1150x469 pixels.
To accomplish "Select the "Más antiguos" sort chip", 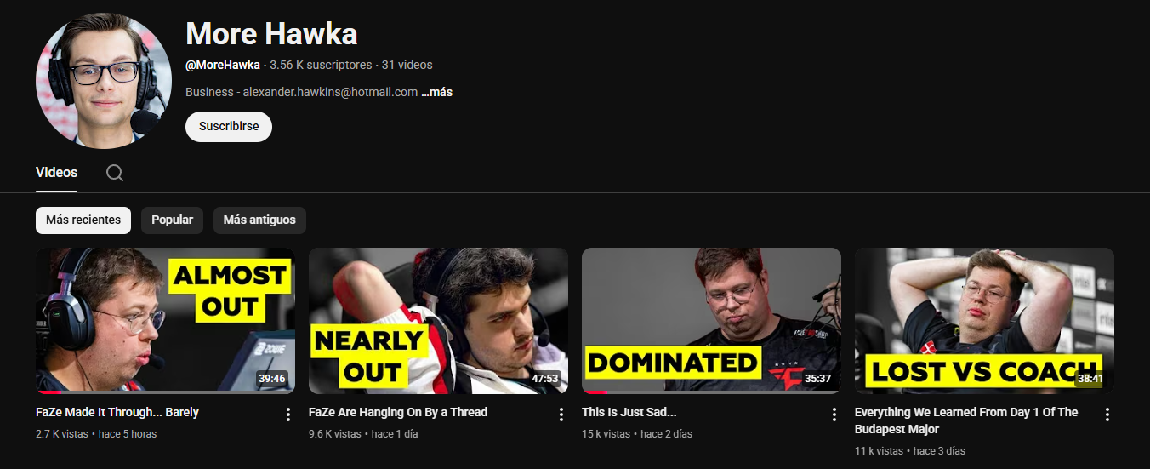I will click(x=259, y=220).
